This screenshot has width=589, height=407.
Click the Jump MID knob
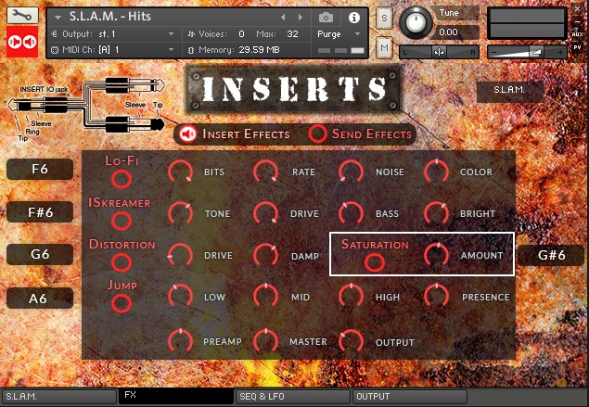(x=265, y=297)
